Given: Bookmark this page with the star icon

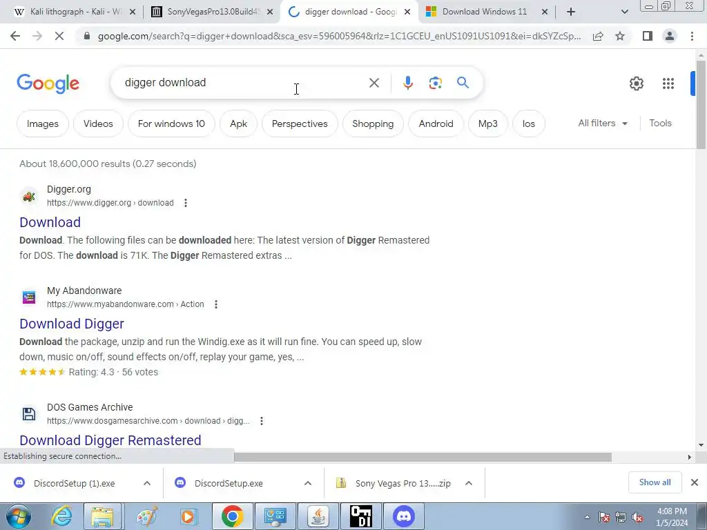Looking at the screenshot, I should tap(620, 36).
